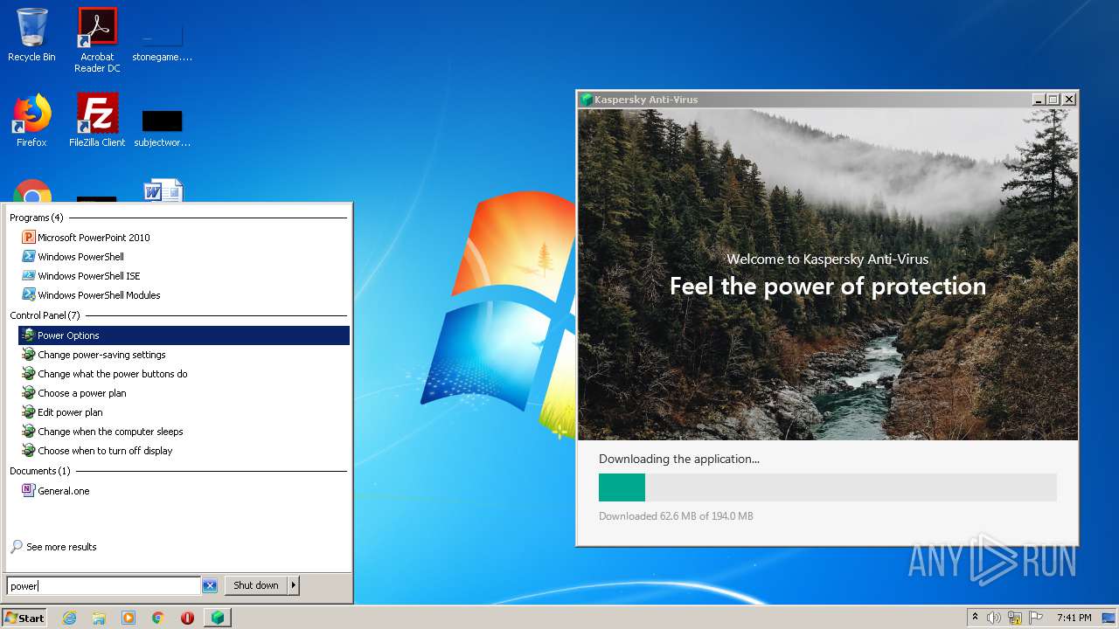1119x629 pixels.
Task: Show hidden tray icons arrow
Action: click(975, 618)
